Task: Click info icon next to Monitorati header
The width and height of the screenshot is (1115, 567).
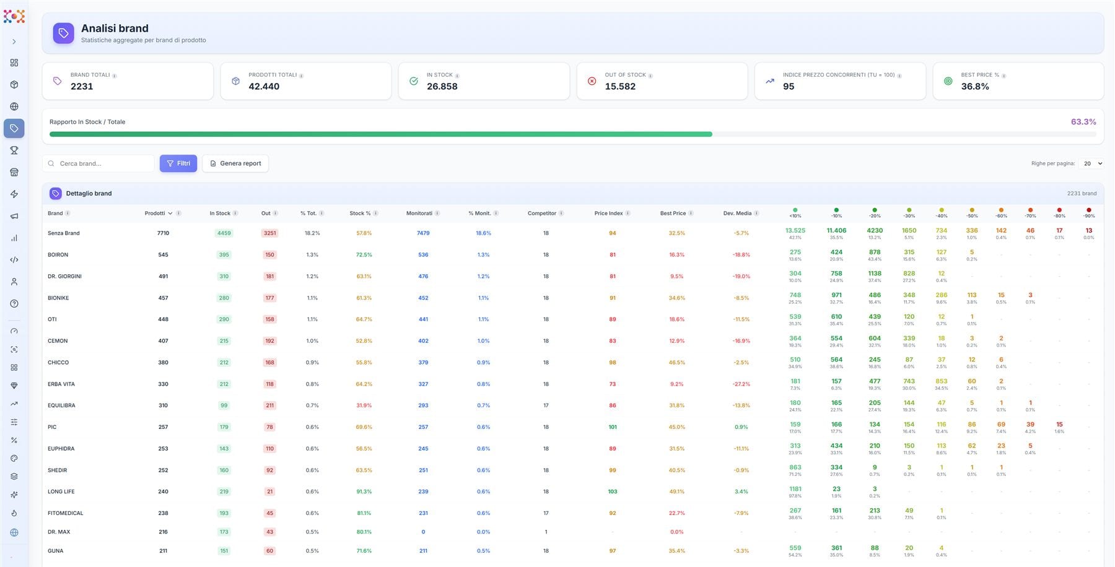Action: point(437,214)
